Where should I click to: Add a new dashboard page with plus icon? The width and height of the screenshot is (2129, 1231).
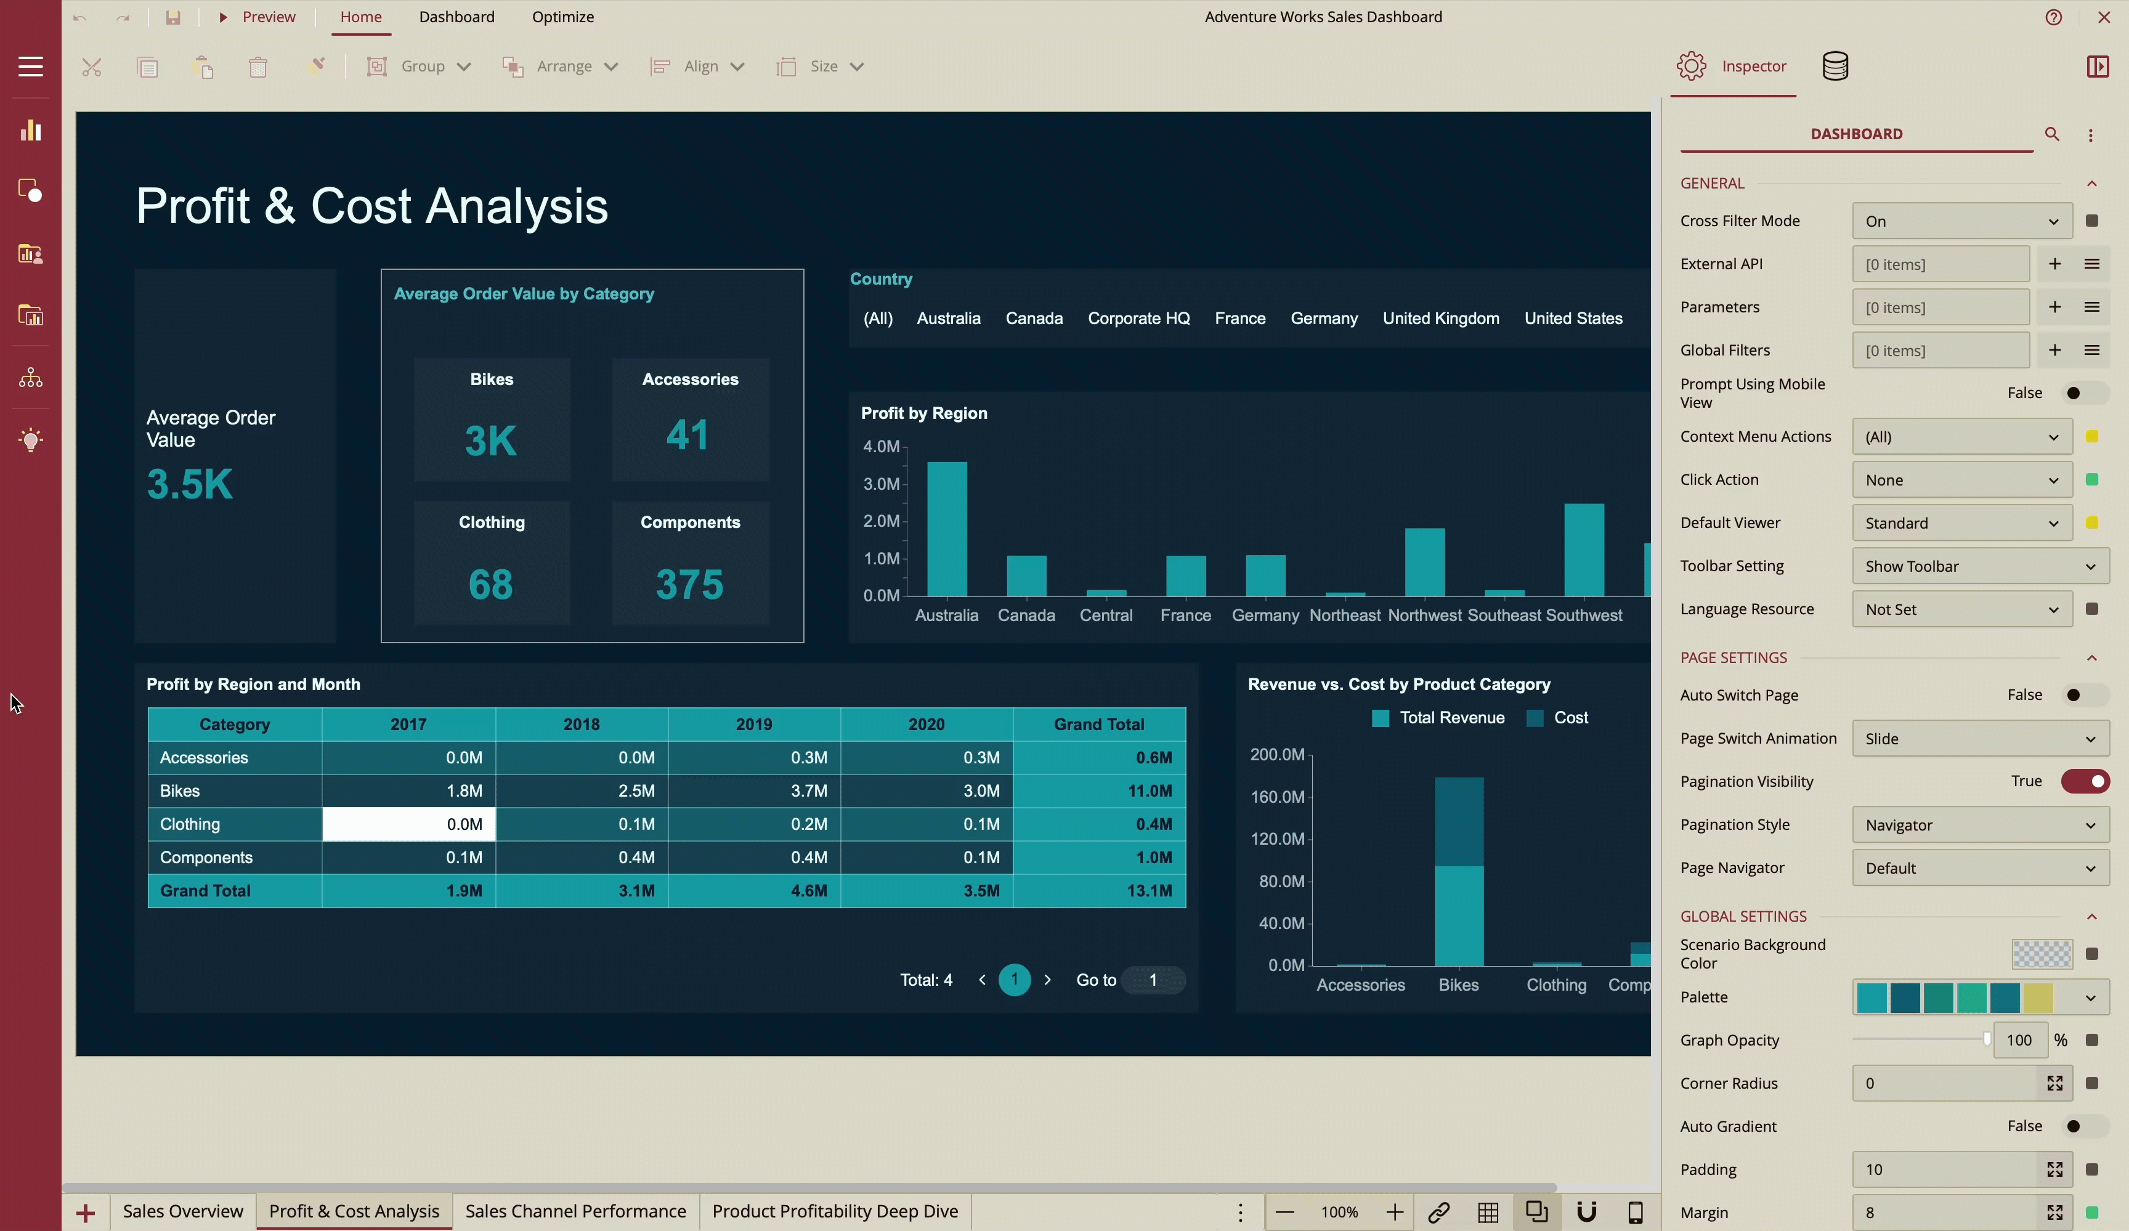(86, 1213)
